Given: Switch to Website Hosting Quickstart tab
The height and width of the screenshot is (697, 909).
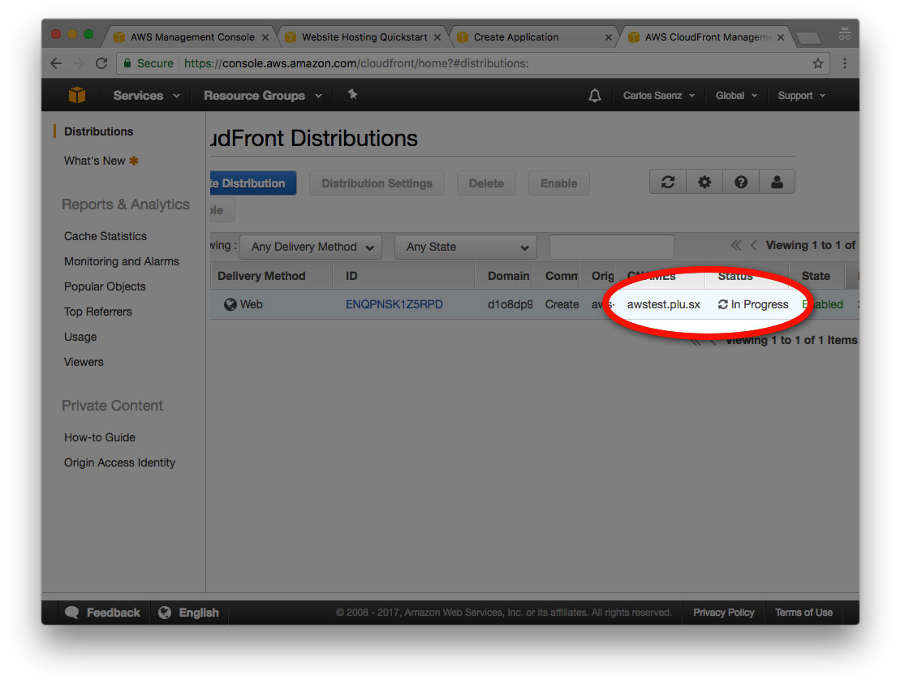Looking at the screenshot, I should pyautogui.click(x=364, y=37).
